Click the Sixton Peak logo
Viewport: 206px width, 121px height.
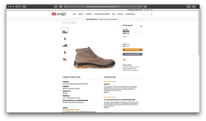pos(59,14)
